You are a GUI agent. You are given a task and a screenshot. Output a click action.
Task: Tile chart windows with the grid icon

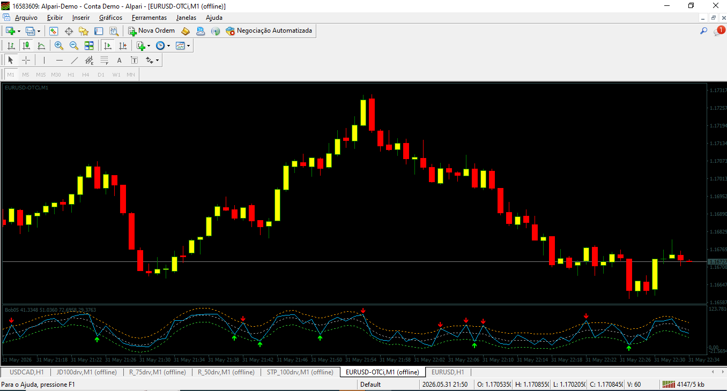(89, 46)
